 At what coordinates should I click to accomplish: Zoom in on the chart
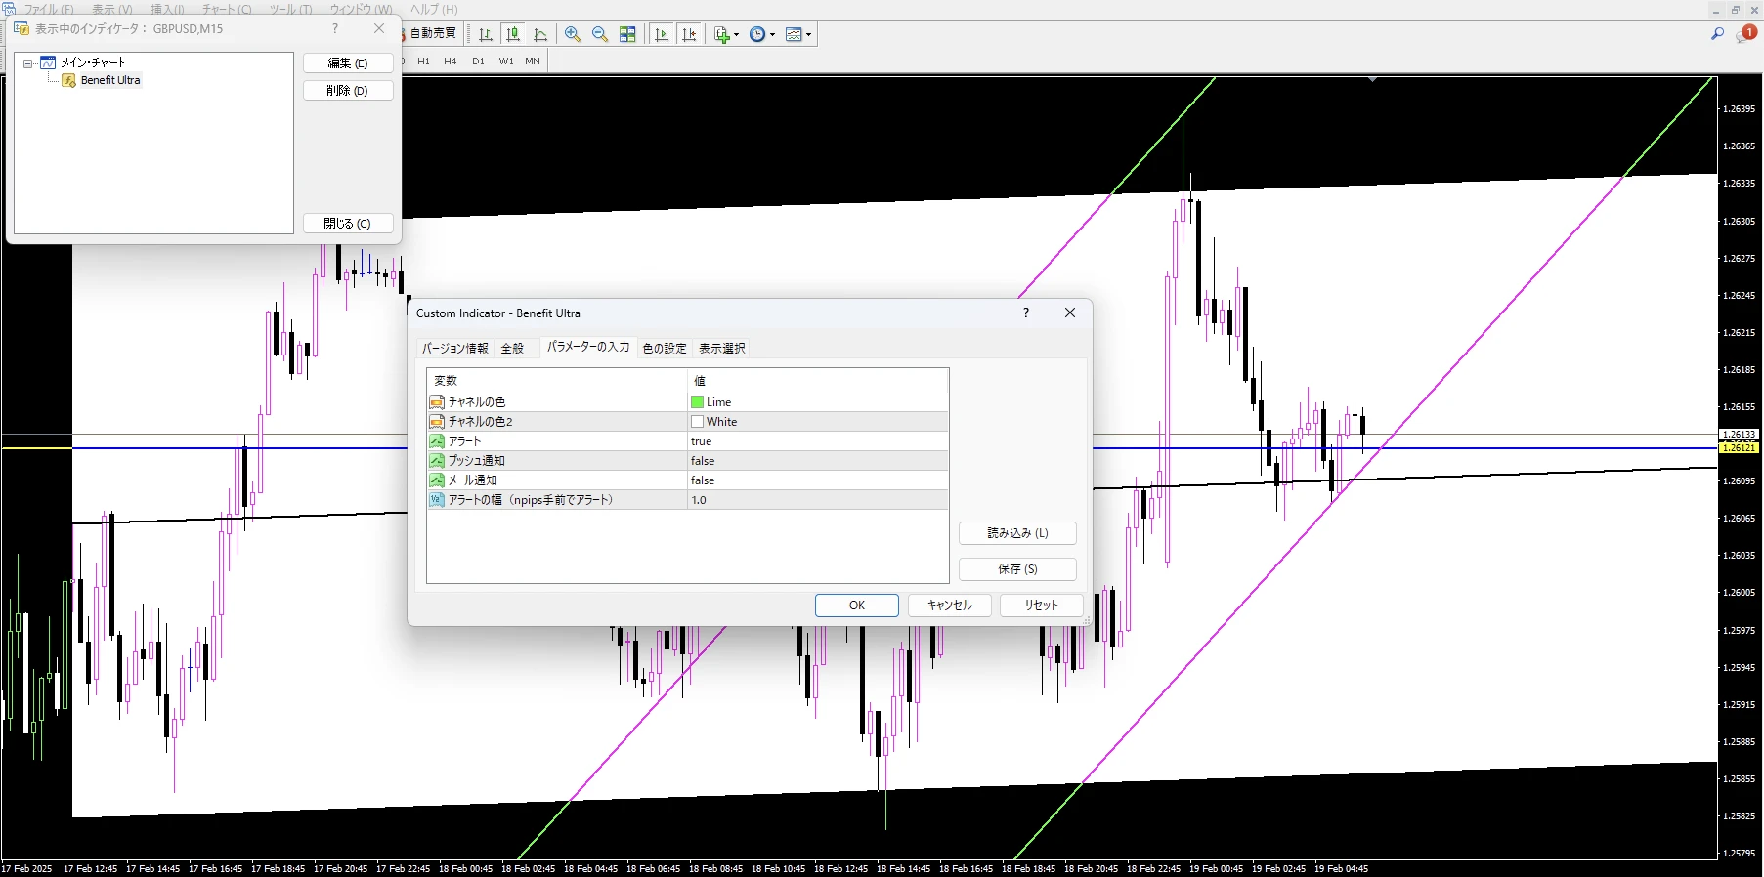[x=573, y=34]
